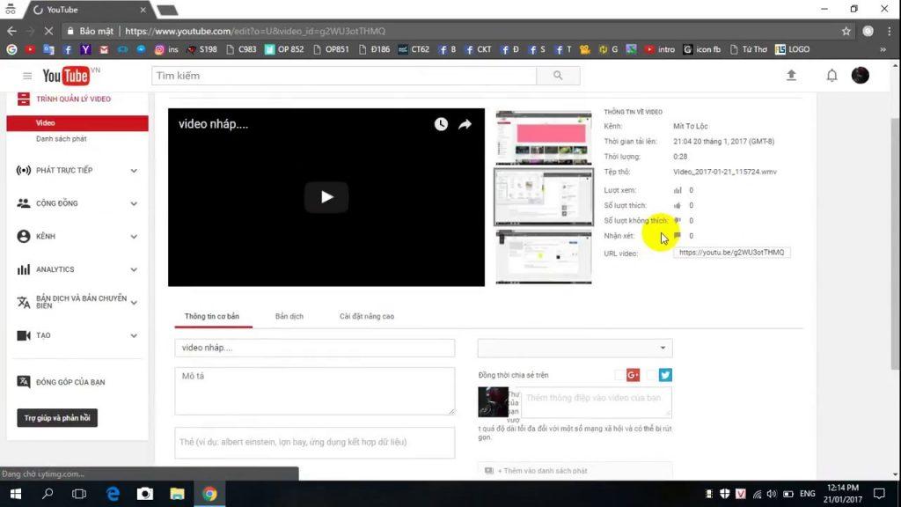Open the upload arrow icon
This screenshot has height=507, width=901.
coord(791,76)
